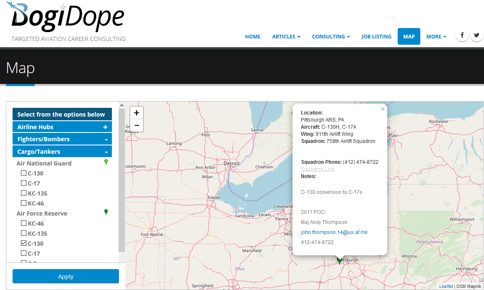Screen dimensions: 484x290
Task: Open the Twitter social icon
Action: point(476,36)
